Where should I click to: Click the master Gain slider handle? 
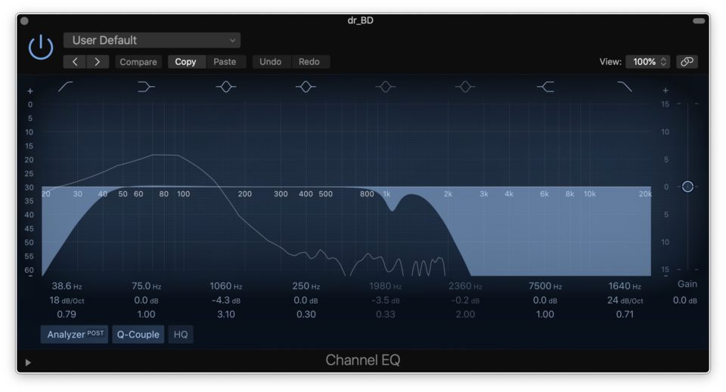click(x=687, y=187)
